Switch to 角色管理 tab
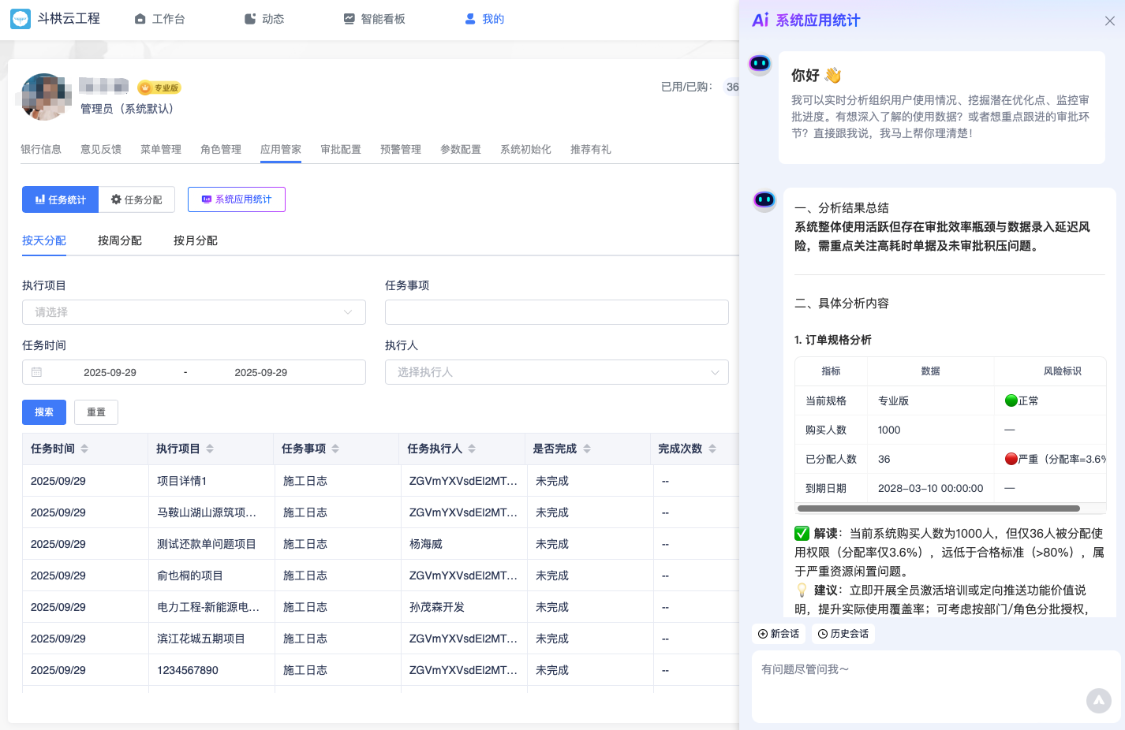The width and height of the screenshot is (1125, 730). (x=221, y=149)
